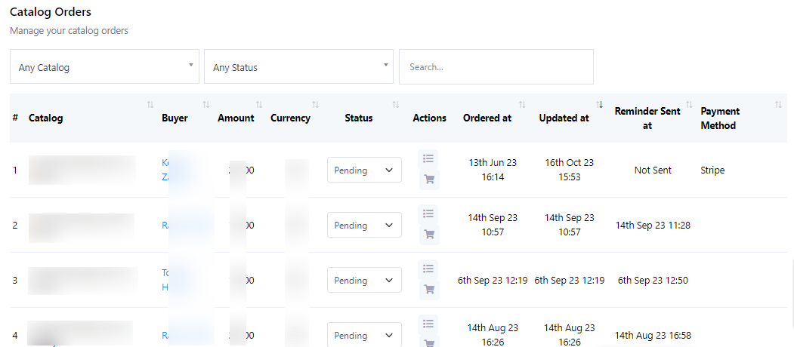794x347 pixels.
Task: Open the buyer link in row 4
Action: click(165, 336)
